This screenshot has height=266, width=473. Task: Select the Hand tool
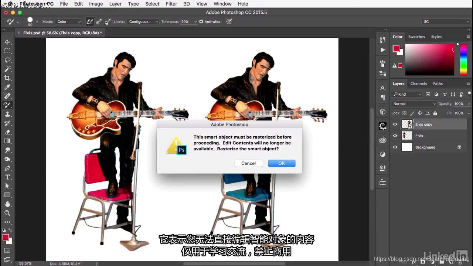[7, 204]
